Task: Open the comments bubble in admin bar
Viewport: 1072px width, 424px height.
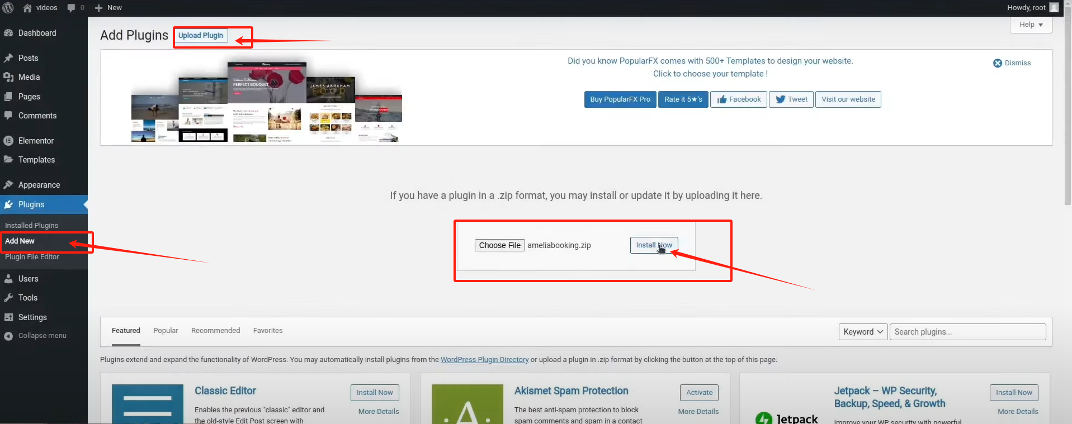Action: click(71, 8)
